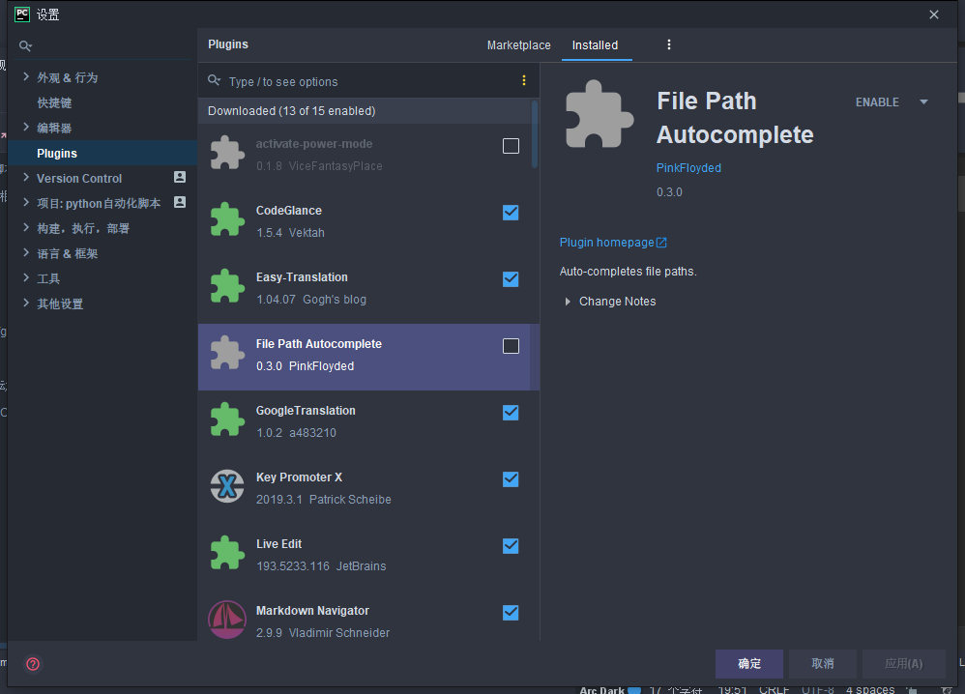Expand the 外观 & 行为 settings node
Viewport: 965px width, 694px height.
coord(26,77)
